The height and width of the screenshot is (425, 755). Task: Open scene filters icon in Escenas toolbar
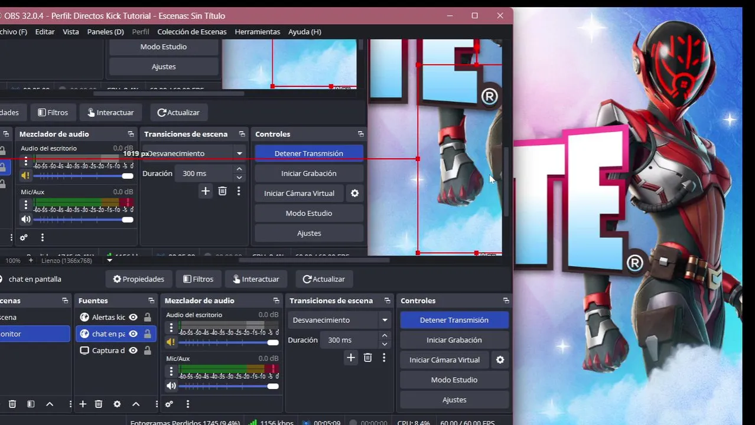point(31,404)
